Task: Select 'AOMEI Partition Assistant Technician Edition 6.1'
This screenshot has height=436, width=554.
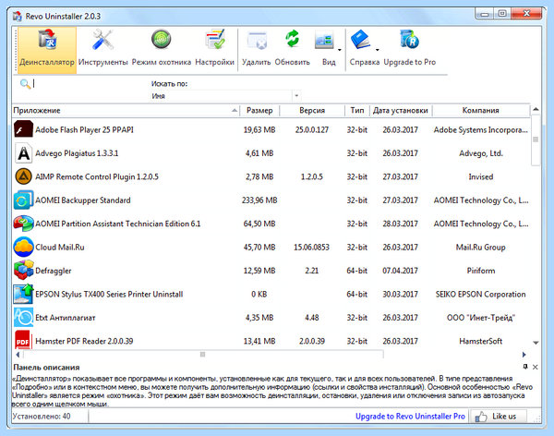Action: (117, 224)
